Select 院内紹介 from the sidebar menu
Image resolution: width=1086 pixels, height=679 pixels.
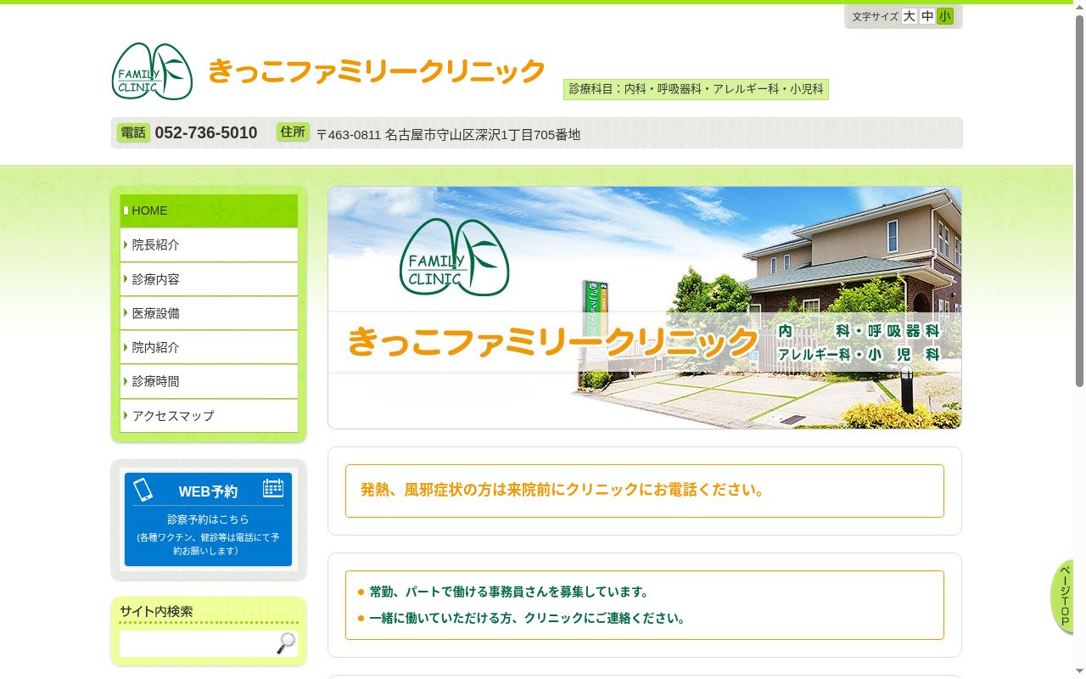pos(209,347)
